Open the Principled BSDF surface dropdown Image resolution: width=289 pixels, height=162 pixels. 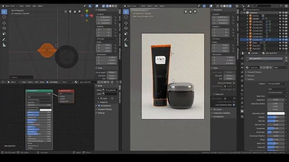(x=277, y=84)
